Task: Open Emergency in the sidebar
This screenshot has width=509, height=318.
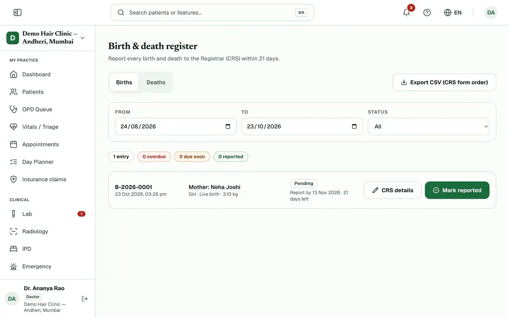Action: coord(48,267)
